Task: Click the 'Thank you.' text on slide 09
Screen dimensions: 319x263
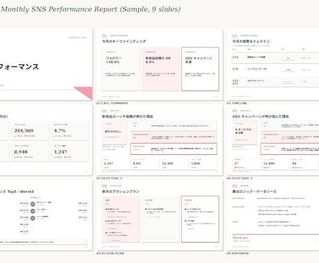Action: click(x=241, y=237)
